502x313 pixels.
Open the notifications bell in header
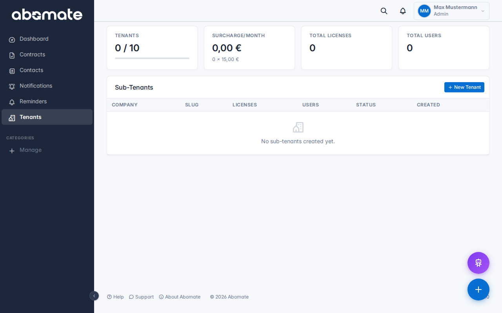(403, 11)
